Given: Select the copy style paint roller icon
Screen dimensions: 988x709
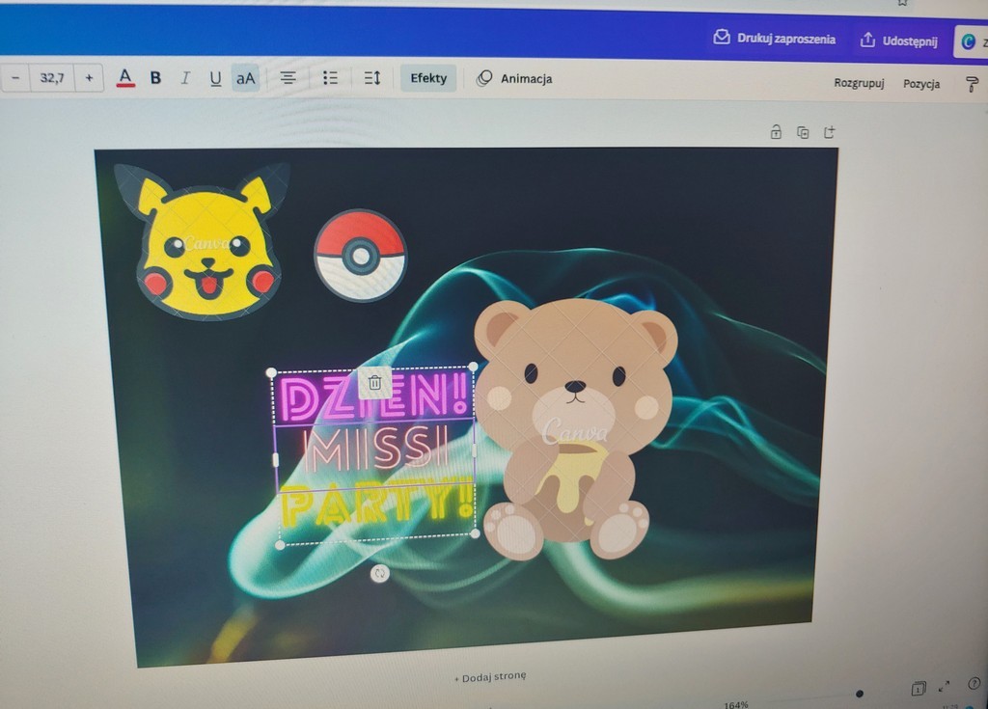Looking at the screenshot, I should [972, 85].
